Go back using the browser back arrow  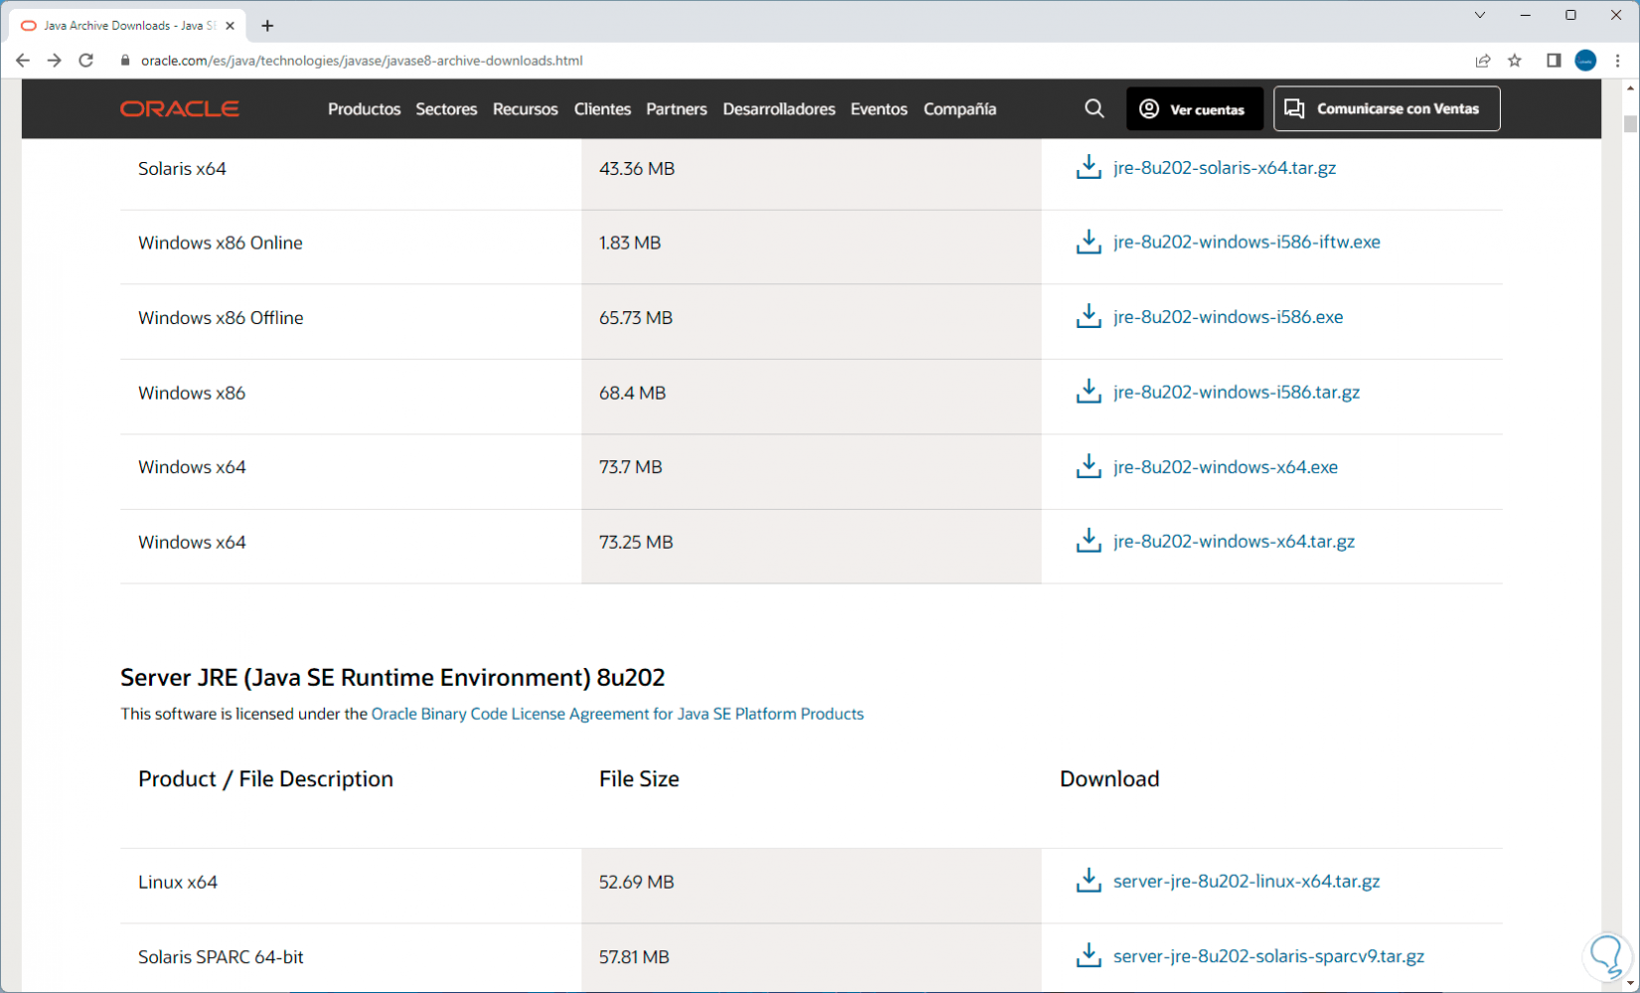click(x=23, y=61)
